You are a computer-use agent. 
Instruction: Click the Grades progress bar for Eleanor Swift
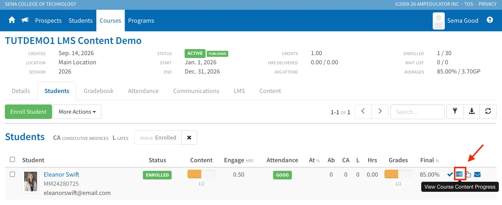[x=398, y=174]
